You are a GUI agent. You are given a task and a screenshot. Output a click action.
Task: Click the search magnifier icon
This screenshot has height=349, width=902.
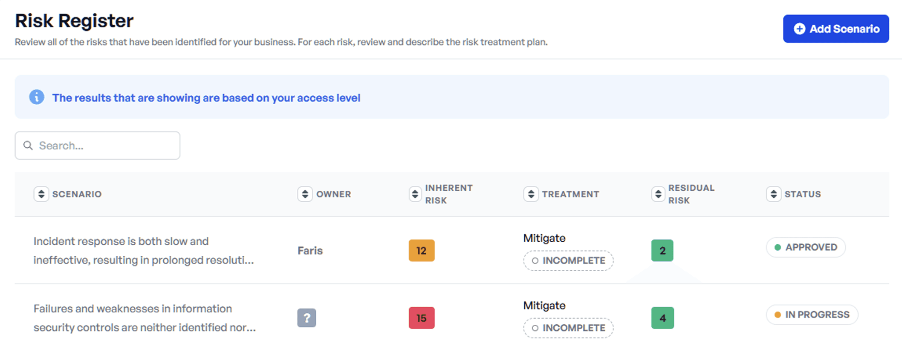click(28, 146)
